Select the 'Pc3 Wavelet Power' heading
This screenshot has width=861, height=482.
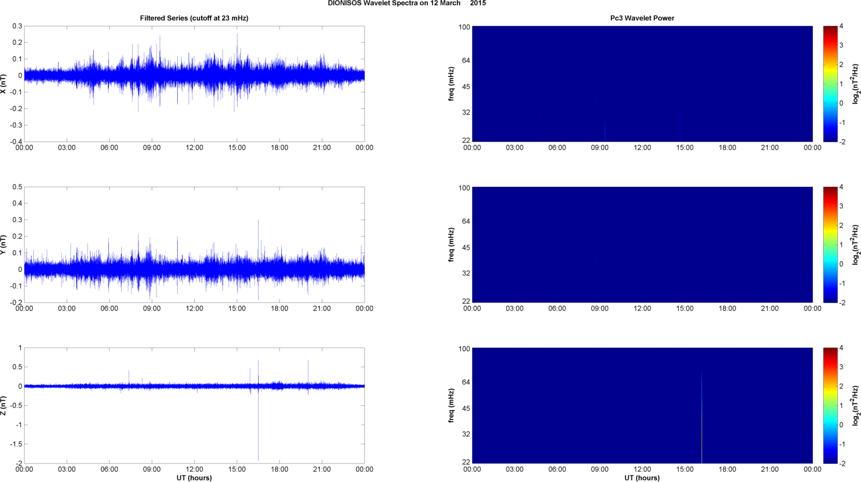click(642, 18)
